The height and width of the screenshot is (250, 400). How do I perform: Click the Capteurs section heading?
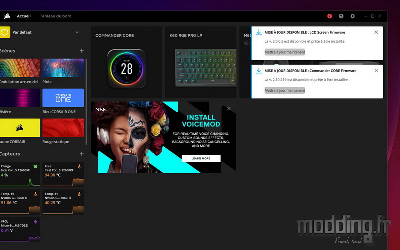coord(10,154)
